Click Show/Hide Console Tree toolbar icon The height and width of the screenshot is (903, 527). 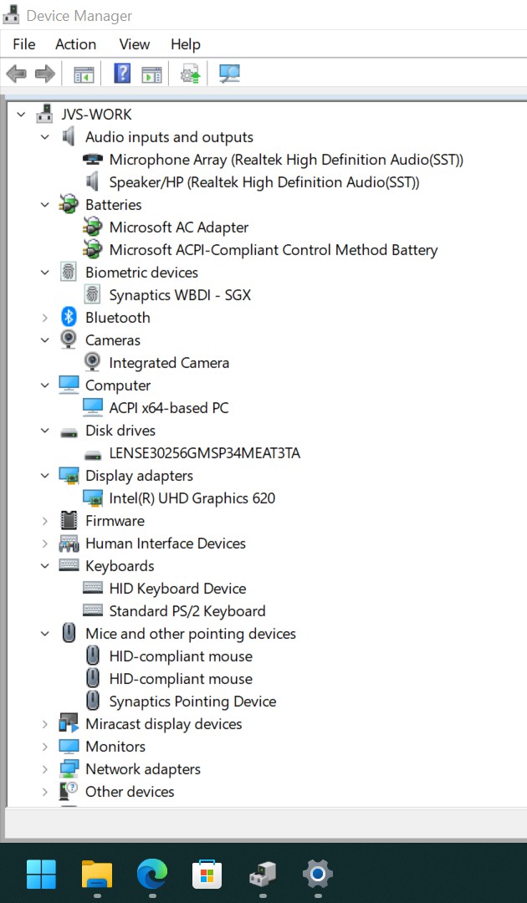(x=84, y=74)
